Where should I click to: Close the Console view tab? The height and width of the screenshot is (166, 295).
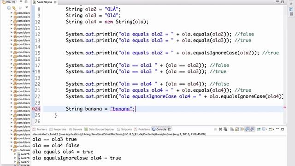pyautogui.click(x=169, y=129)
